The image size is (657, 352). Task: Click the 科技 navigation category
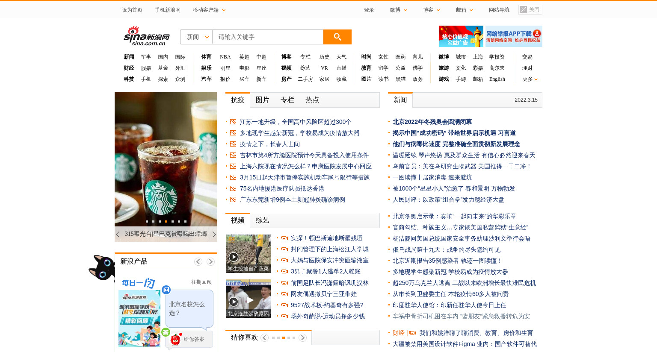(129, 79)
